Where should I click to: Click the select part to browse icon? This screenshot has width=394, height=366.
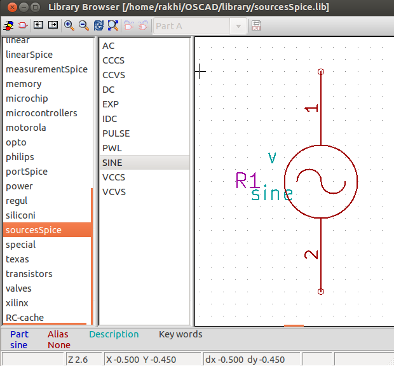click(x=23, y=25)
